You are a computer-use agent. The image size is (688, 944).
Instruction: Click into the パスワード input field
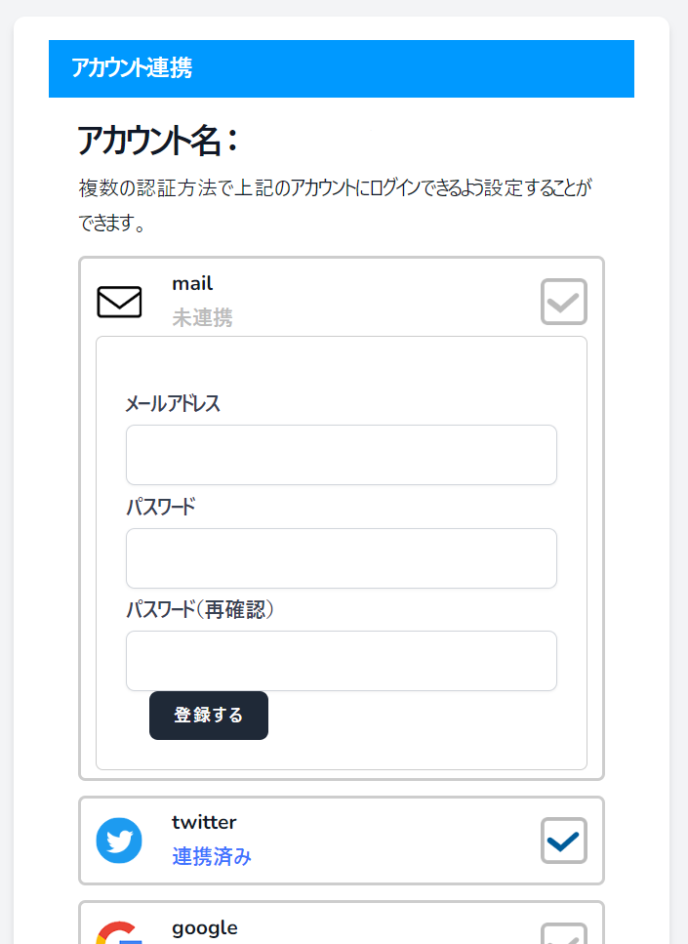(341, 558)
